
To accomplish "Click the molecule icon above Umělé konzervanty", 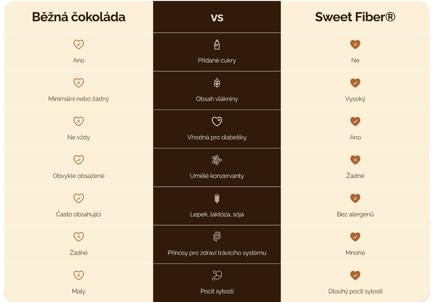I will click(217, 160).
